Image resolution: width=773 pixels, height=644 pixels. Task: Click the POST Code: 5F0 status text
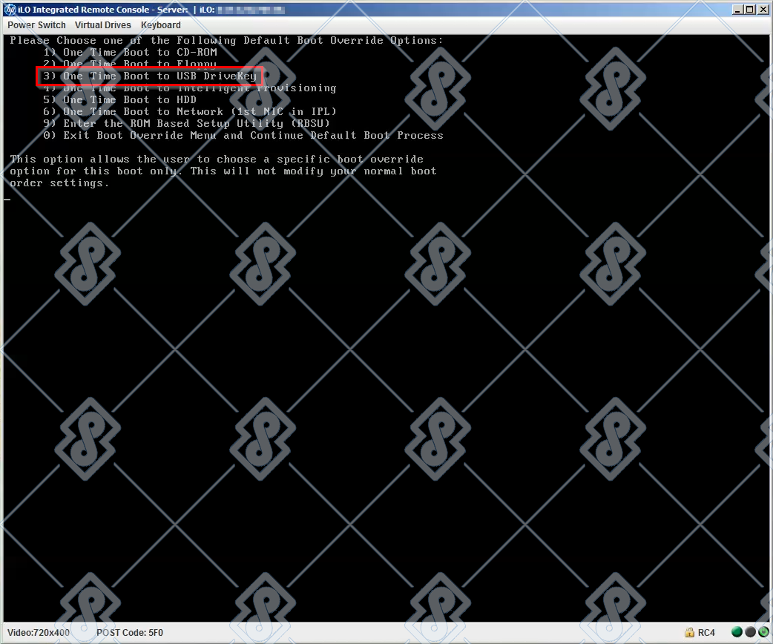130,632
